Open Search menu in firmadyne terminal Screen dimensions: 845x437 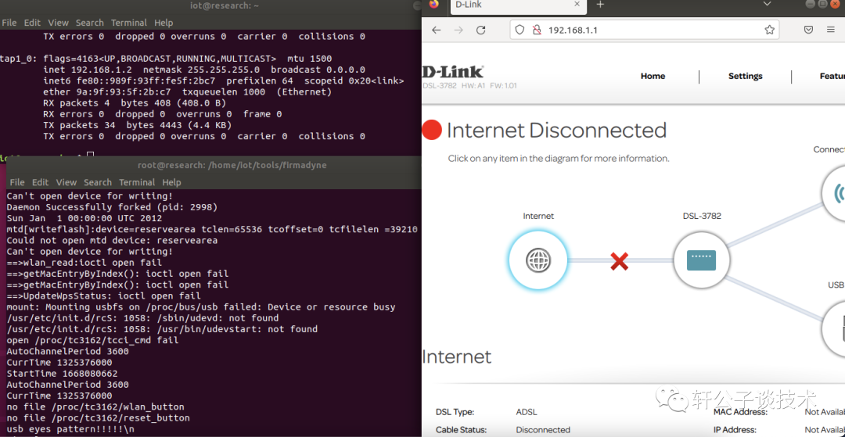(x=98, y=182)
